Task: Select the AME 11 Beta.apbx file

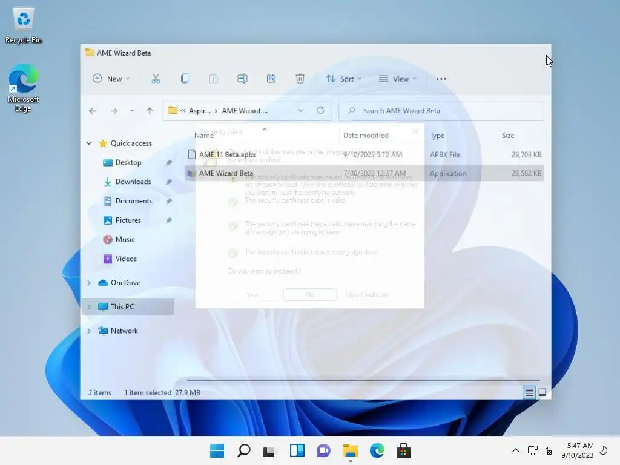Action: (x=228, y=154)
